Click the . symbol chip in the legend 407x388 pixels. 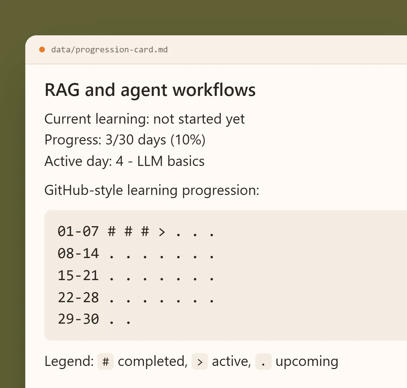click(x=264, y=362)
